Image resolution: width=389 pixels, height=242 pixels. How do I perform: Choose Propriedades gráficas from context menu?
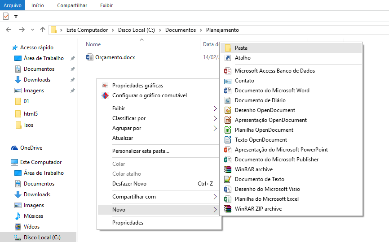(159, 86)
